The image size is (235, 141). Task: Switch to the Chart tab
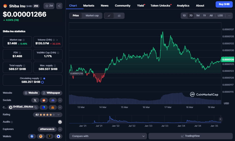click(73, 6)
